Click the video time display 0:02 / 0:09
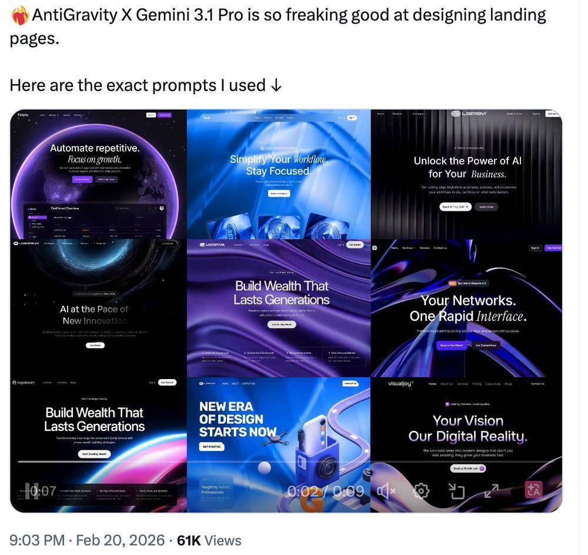 click(326, 491)
